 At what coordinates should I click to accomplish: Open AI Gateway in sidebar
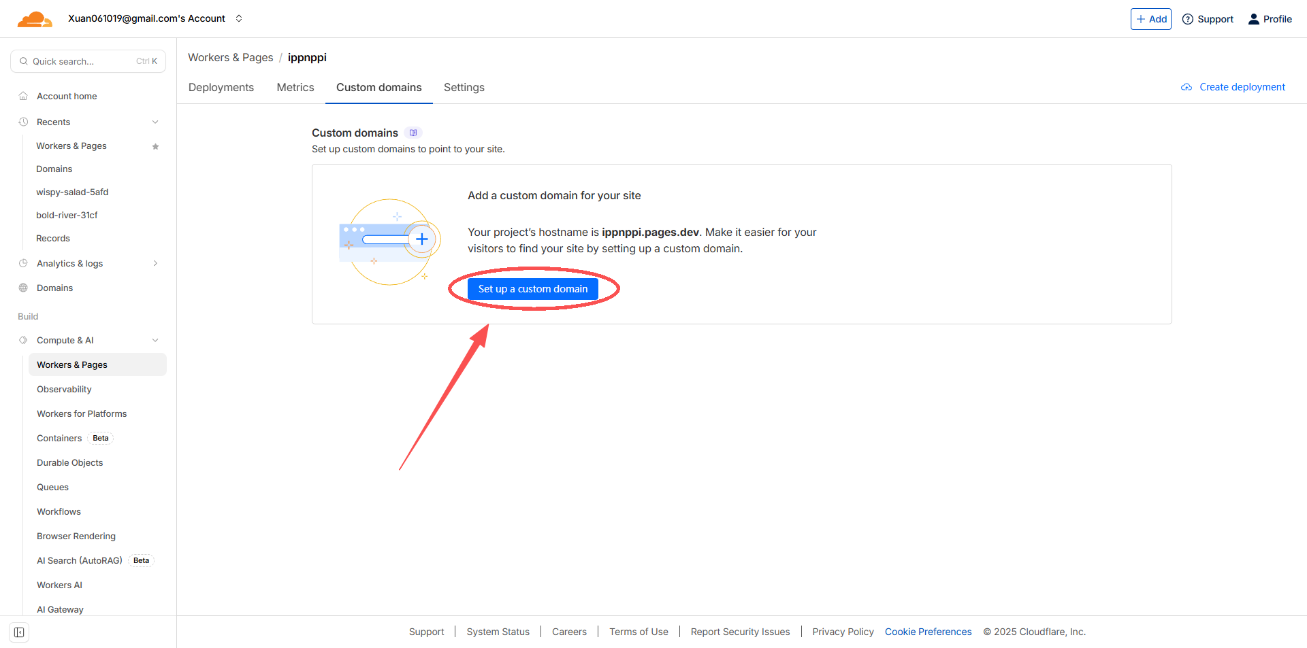click(60, 609)
